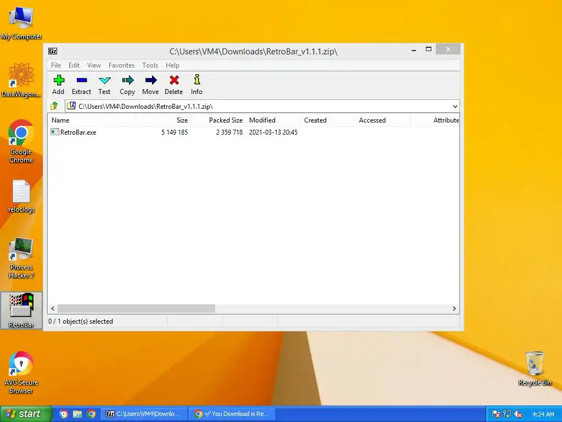The image size is (562, 422).
Task: Extract files with the Extract icon
Action: [x=82, y=80]
